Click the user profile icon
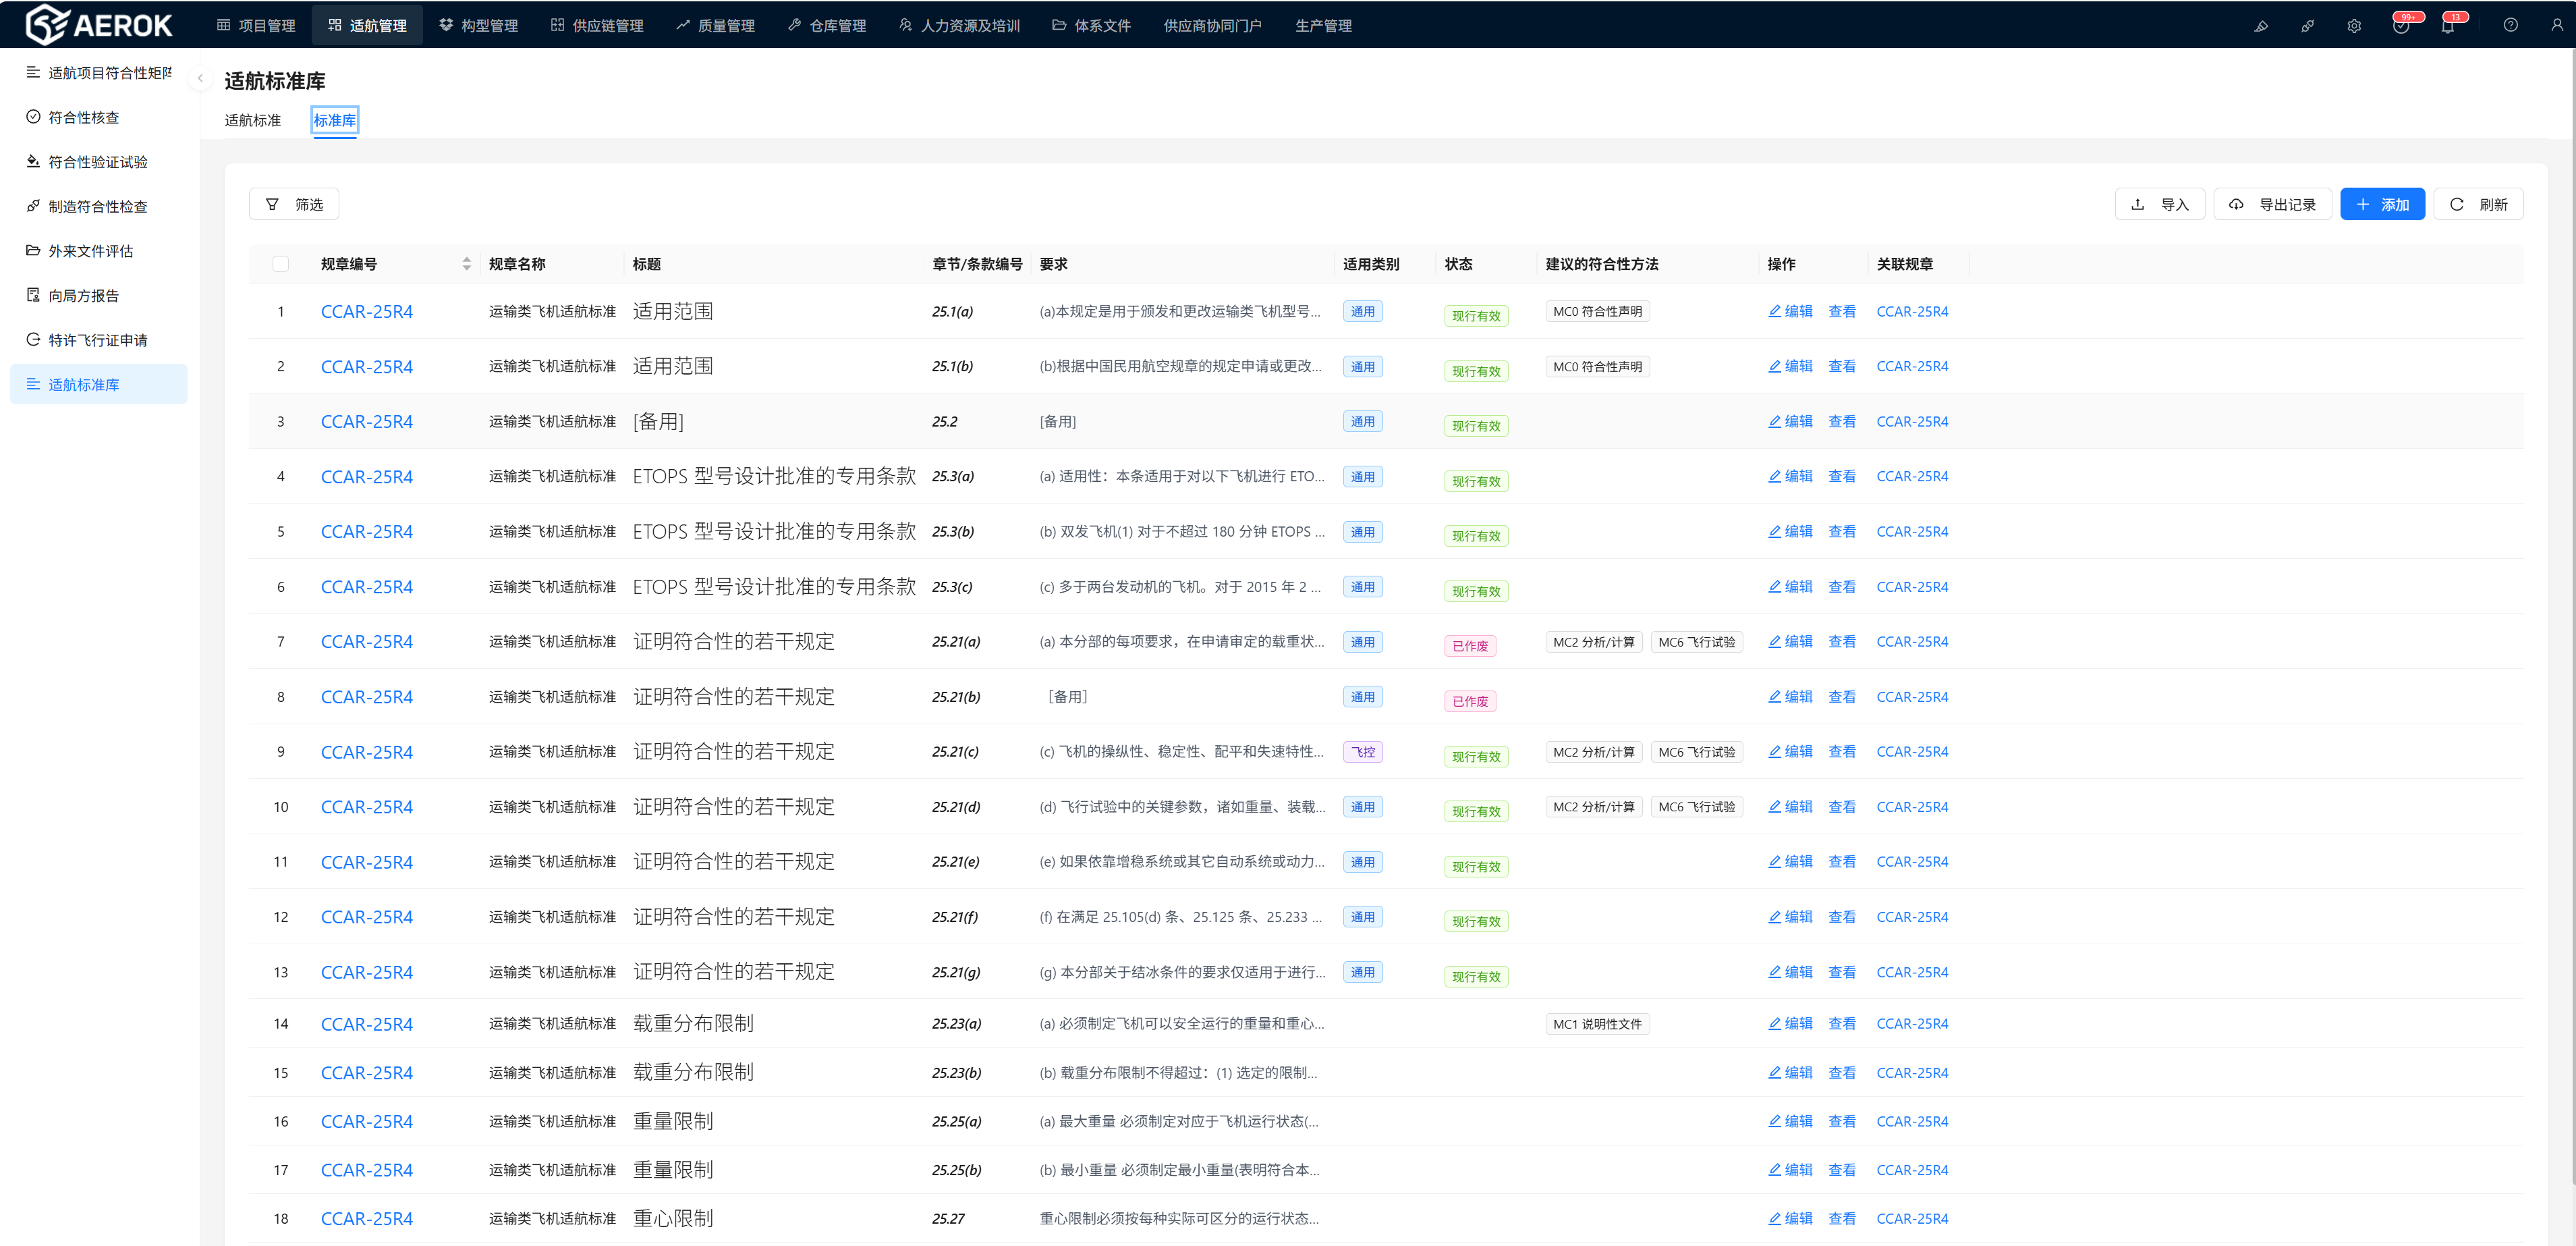Viewport: 2576px width, 1246px height. click(2557, 26)
